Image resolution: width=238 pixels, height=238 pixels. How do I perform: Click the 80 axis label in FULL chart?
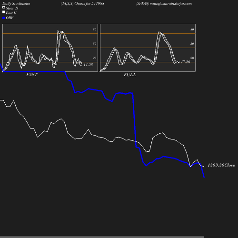coord(192,30)
